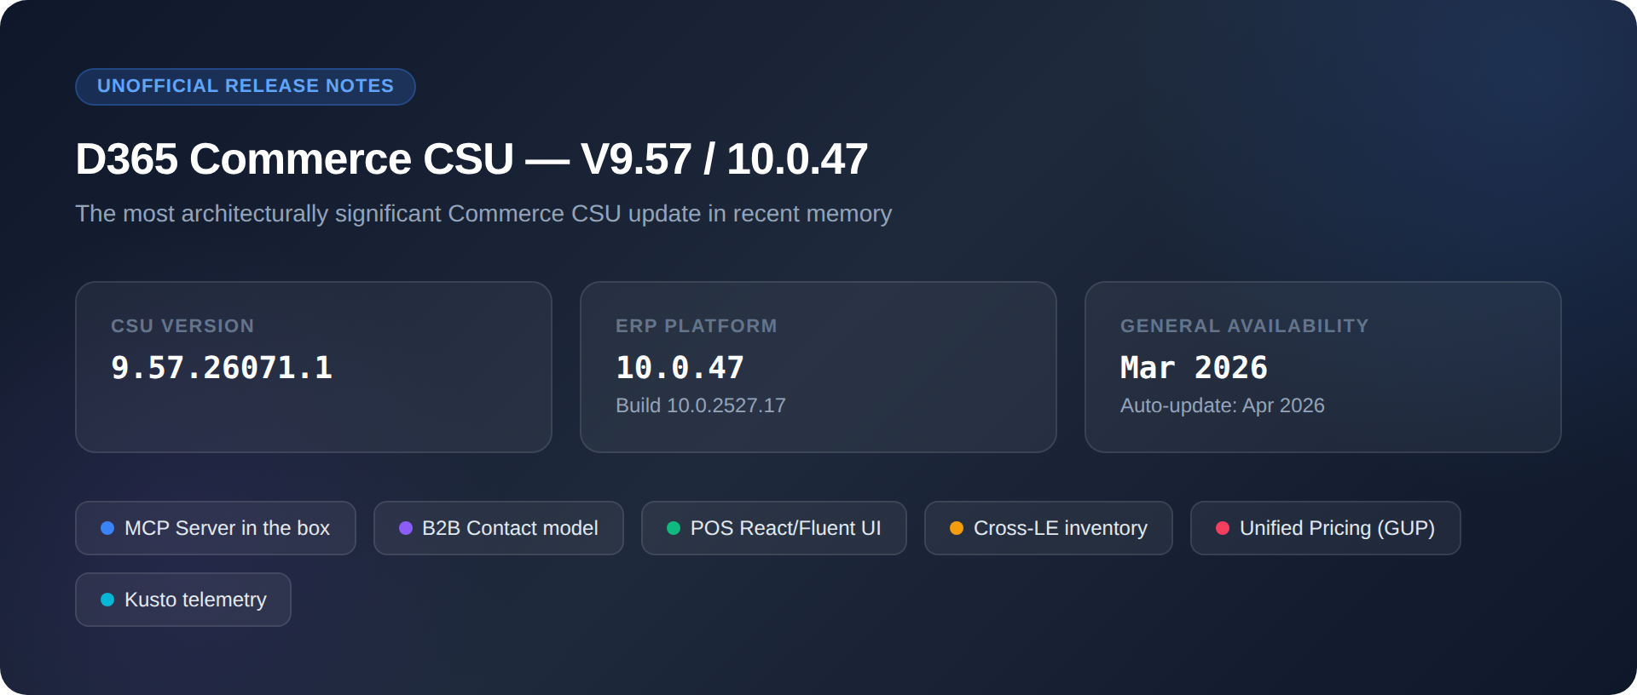The width and height of the screenshot is (1637, 695).
Task: Click the D365 Commerce CSU heading
Action: point(471,159)
